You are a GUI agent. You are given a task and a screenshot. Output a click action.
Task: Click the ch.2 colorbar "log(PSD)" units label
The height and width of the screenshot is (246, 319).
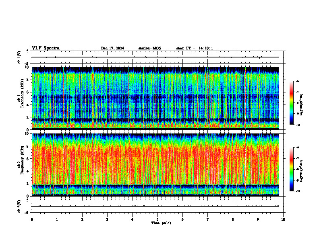coord(302,171)
